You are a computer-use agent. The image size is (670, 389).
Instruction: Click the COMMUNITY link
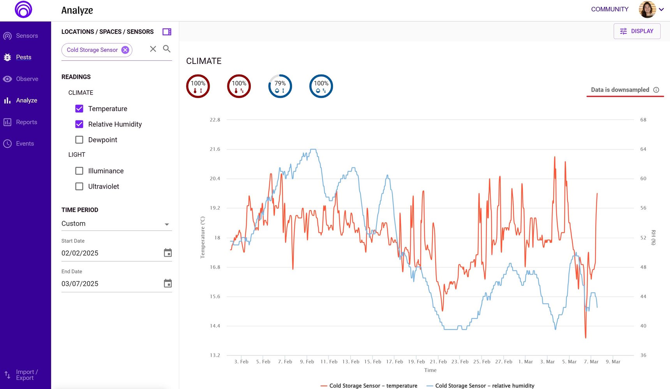pyautogui.click(x=610, y=9)
